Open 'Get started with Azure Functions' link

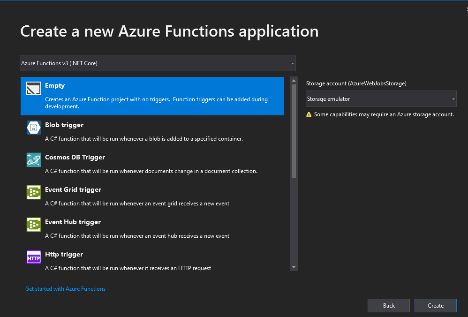[65, 288]
